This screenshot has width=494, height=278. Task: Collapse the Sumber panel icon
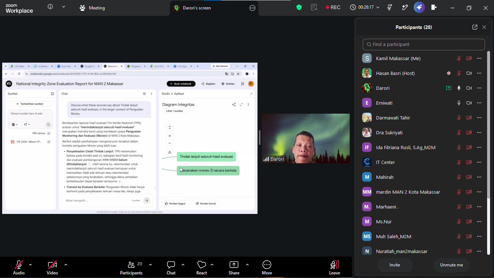tap(52, 94)
